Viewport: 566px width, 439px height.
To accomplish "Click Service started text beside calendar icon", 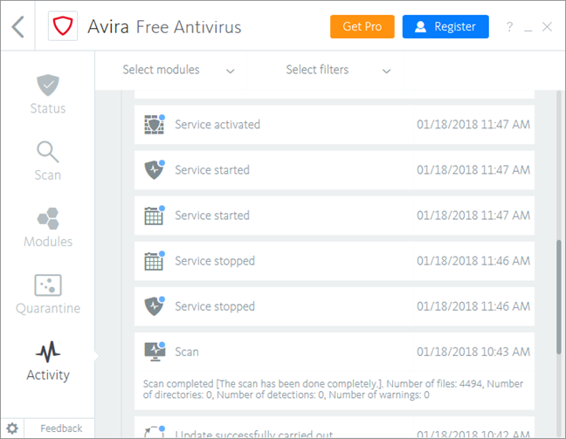I will tap(212, 216).
